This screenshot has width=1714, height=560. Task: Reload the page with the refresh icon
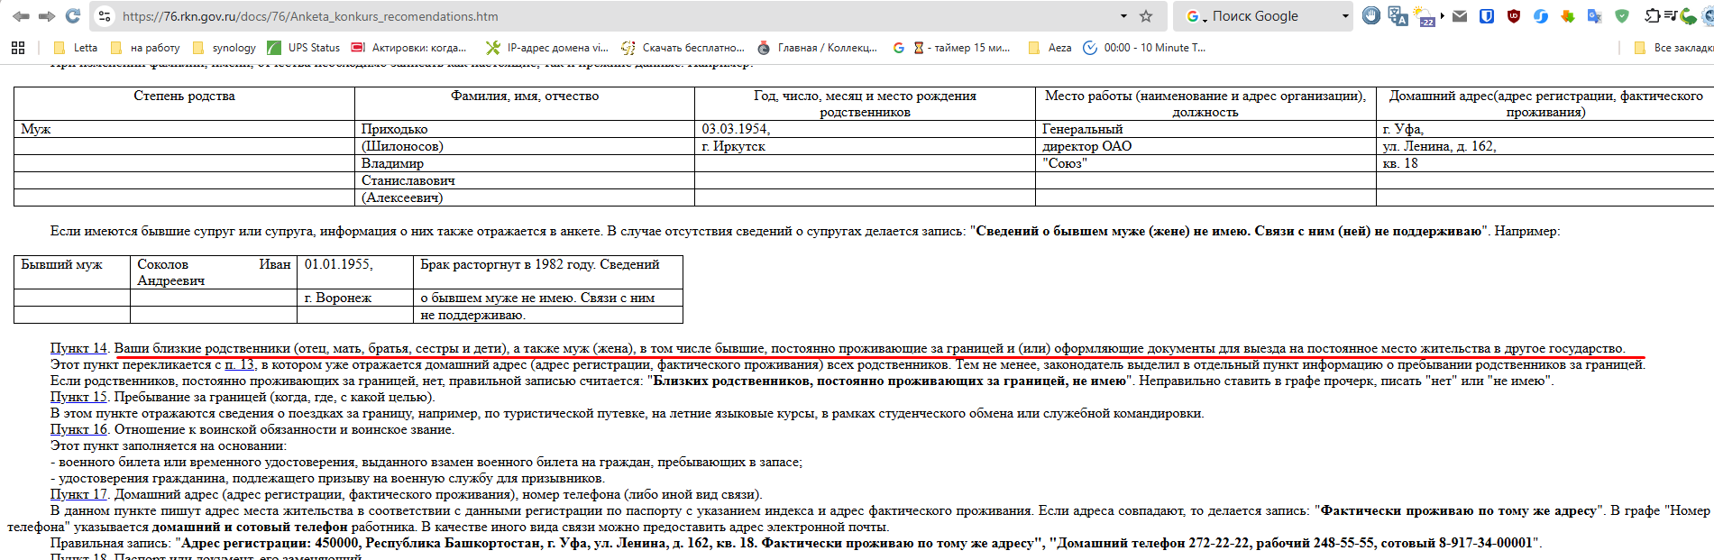73,16
